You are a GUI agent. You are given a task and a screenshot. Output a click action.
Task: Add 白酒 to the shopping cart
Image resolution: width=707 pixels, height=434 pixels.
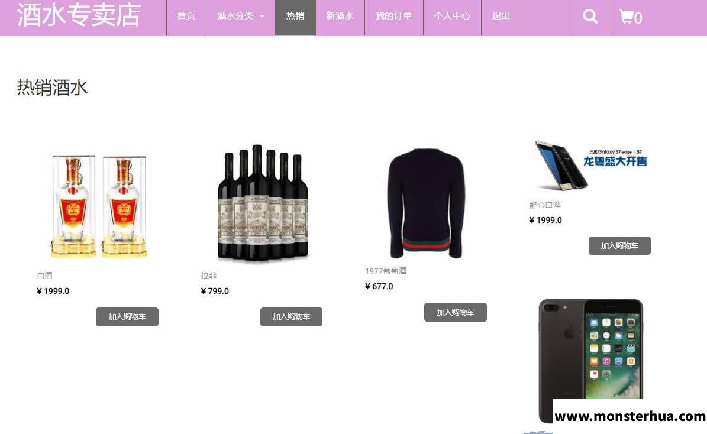click(x=127, y=317)
